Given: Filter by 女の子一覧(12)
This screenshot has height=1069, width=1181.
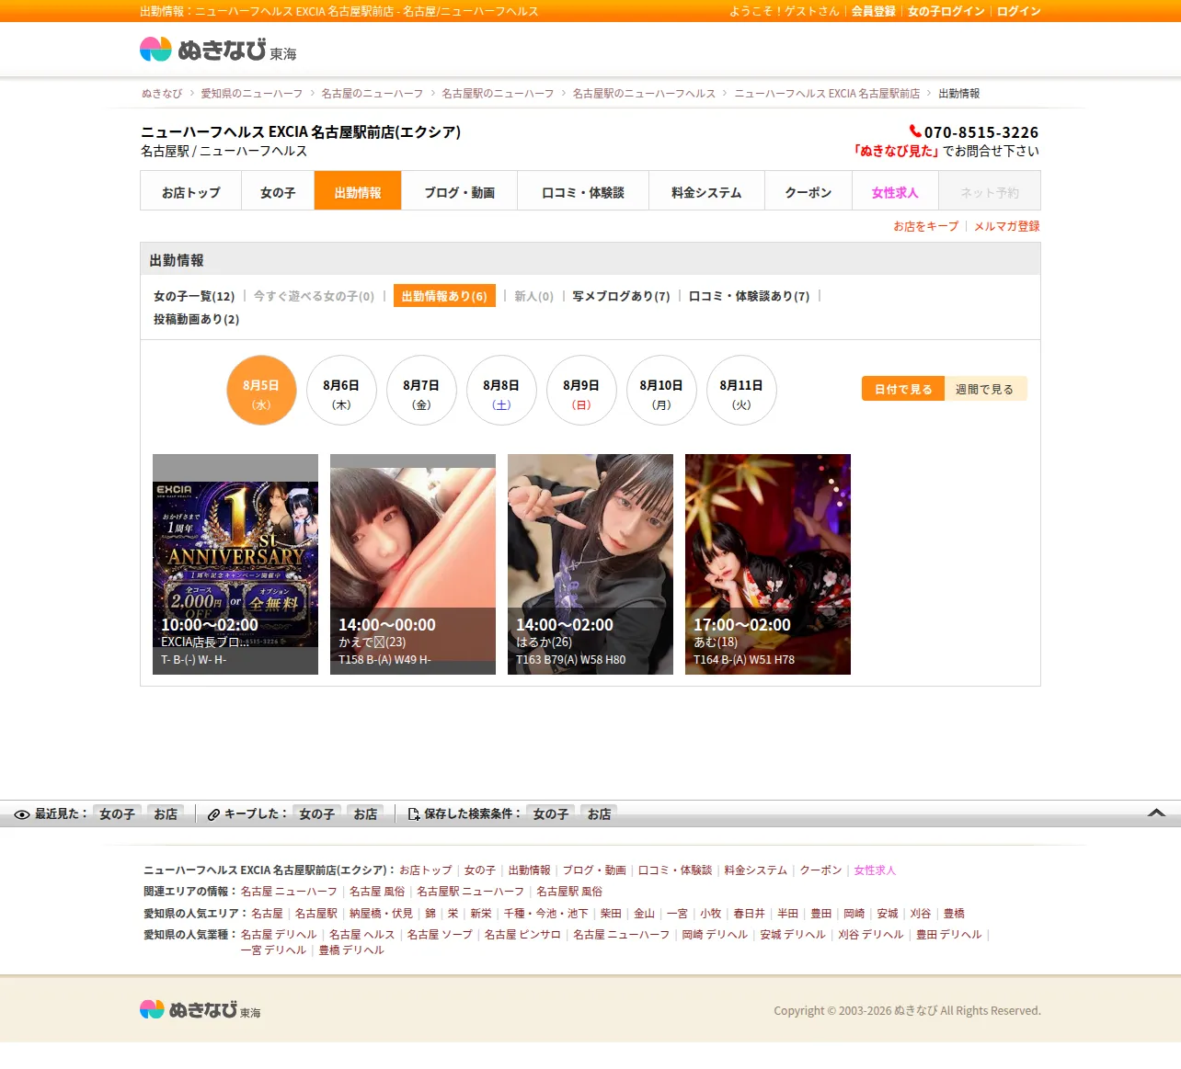Looking at the screenshot, I should (194, 296).
